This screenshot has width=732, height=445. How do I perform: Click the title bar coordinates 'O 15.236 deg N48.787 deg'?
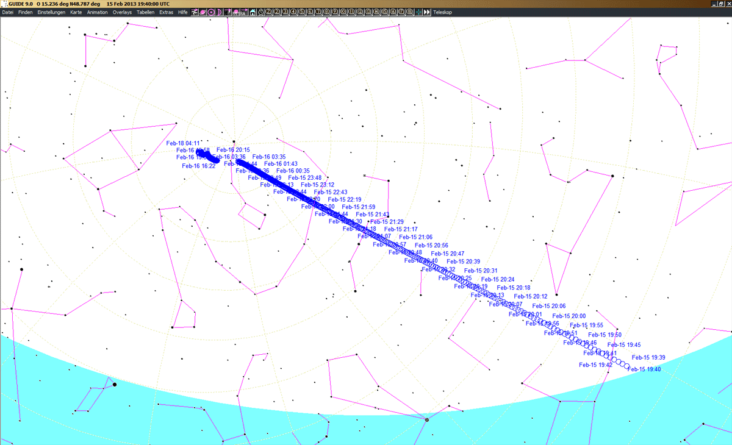click(x=69, y=4)
